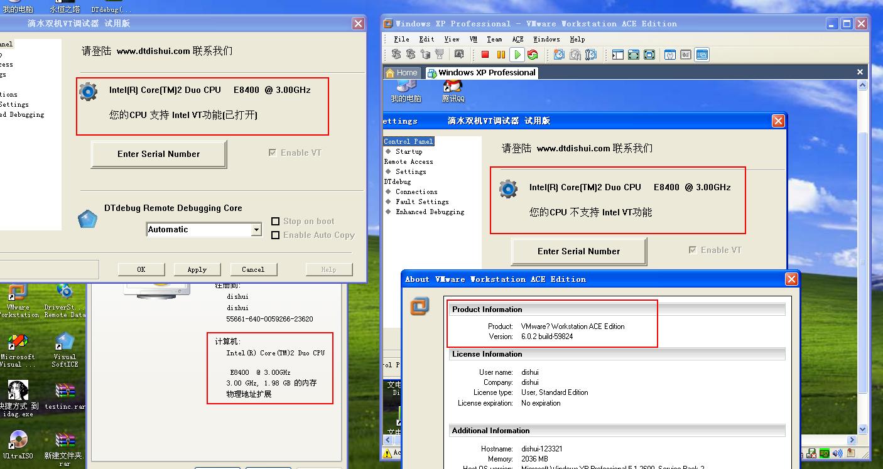
Task: Open the Edit menu in VMware
Action: [427, 39]
